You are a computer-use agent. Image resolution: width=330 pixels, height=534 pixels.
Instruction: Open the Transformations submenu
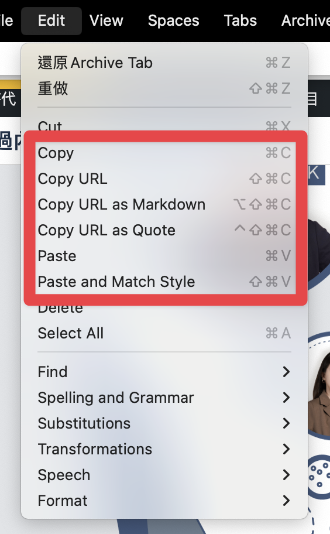[x=164, y=449]
